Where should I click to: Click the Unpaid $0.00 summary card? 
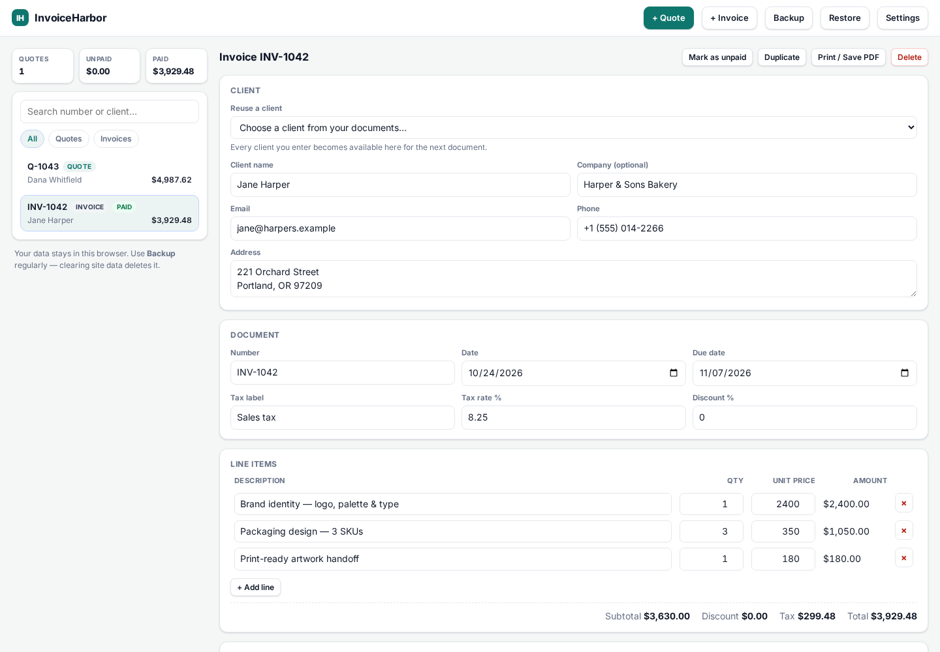110,66
